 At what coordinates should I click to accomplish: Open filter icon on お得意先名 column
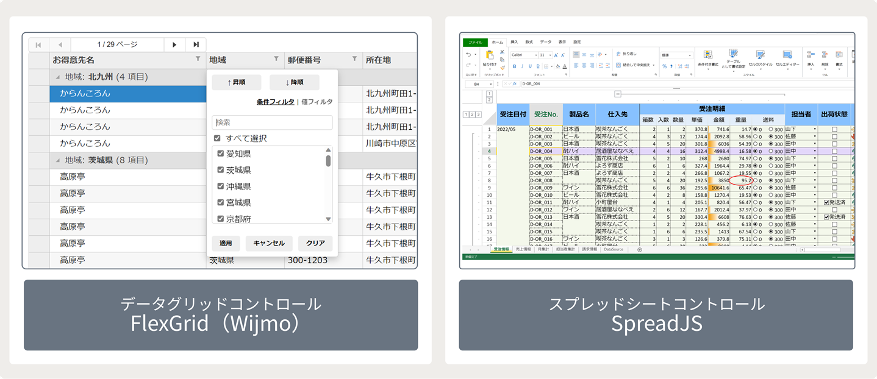(x=198, y=59)
